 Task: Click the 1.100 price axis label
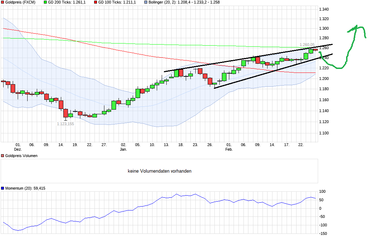324,133
